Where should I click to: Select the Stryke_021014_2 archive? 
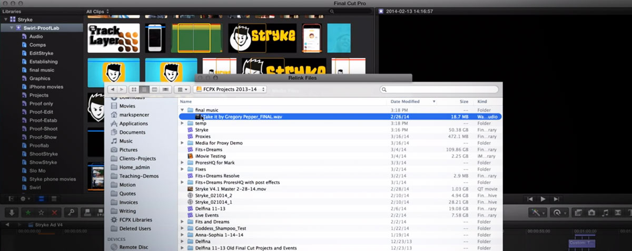coord(340,195)
